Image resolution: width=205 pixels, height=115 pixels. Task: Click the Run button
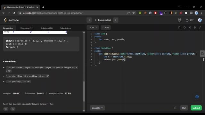pyautogui.click(x=184, y=108)
